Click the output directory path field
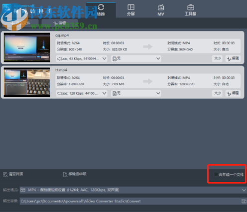 (130, 201)
